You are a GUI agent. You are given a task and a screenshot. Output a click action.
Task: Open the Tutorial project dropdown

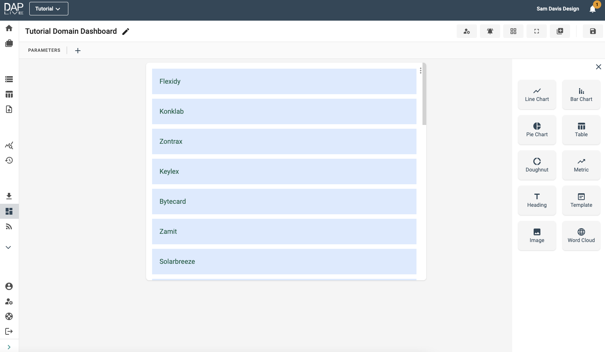(x=48, y=9)
